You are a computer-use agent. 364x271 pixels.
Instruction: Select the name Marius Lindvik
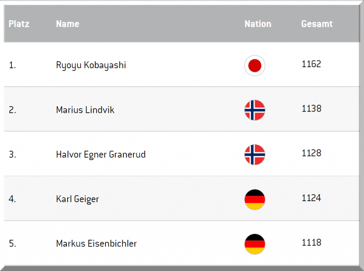[x=85, y=110]
